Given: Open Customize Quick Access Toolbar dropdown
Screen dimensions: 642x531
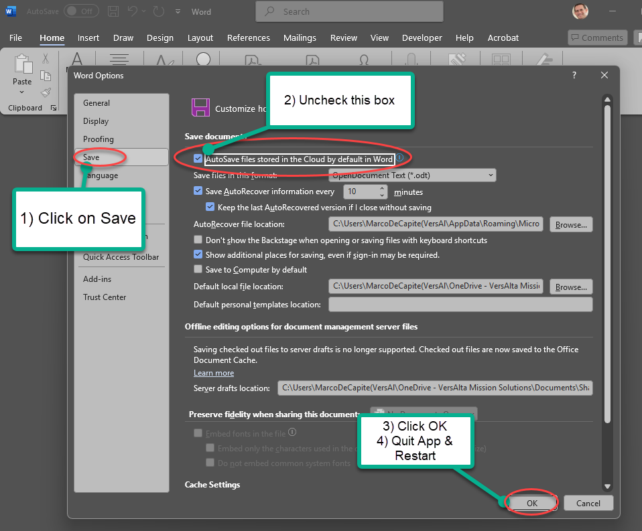Looking at the screenshot, I should coord(178,11).
